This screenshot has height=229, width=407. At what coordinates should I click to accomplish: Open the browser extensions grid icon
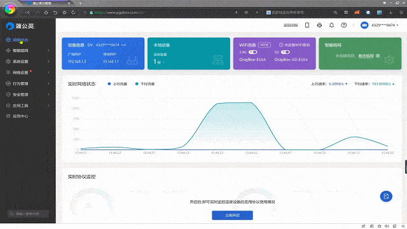(x=346, y=12)
